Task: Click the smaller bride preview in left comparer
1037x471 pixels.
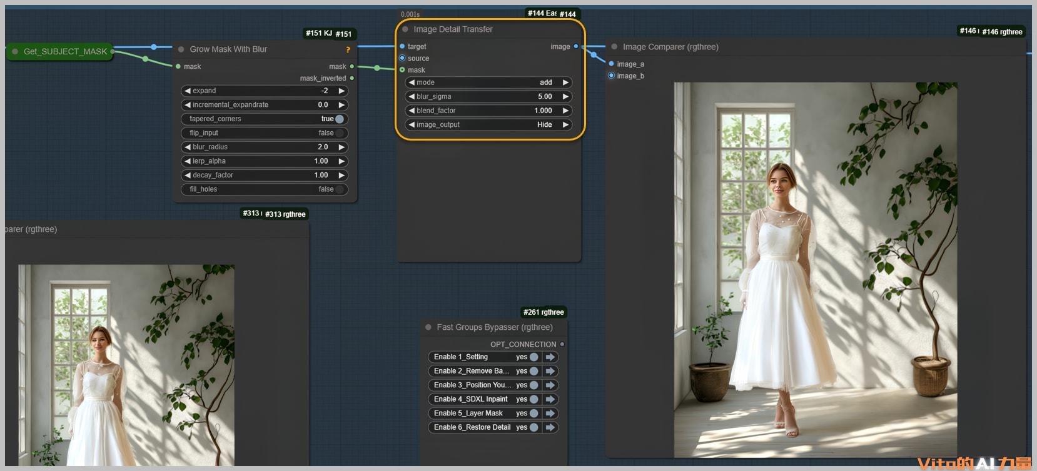Action: coord(126,365)
